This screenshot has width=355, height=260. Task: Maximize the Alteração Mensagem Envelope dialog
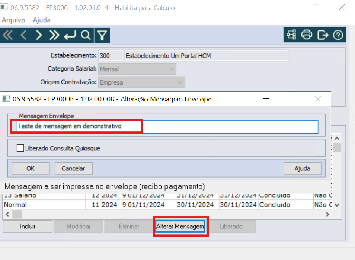[x=292, y=99]
